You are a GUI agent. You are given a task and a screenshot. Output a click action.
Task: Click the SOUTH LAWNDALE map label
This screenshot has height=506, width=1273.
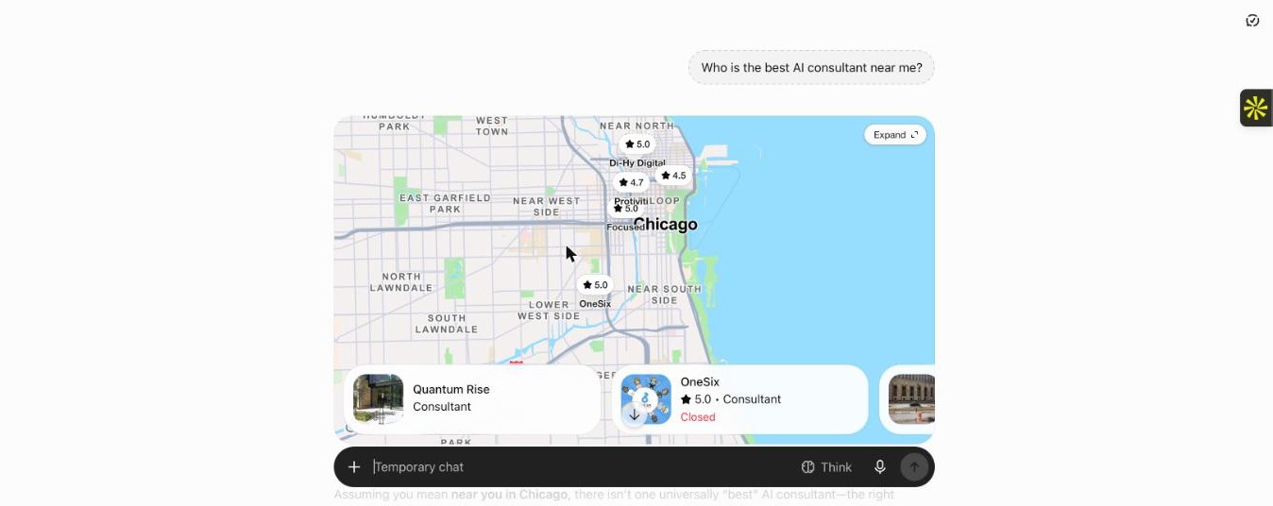[x=447, y=324]
